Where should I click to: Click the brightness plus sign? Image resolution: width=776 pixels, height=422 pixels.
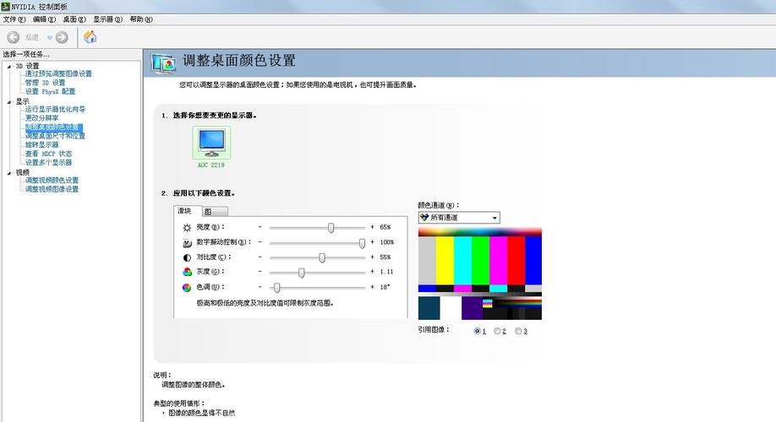(x=372, y=227)
